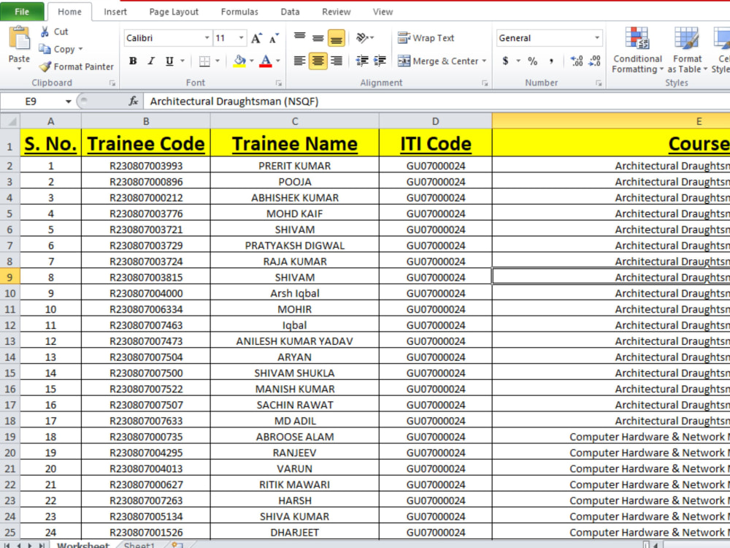Click the Wrap Text button

coord(426,38)
